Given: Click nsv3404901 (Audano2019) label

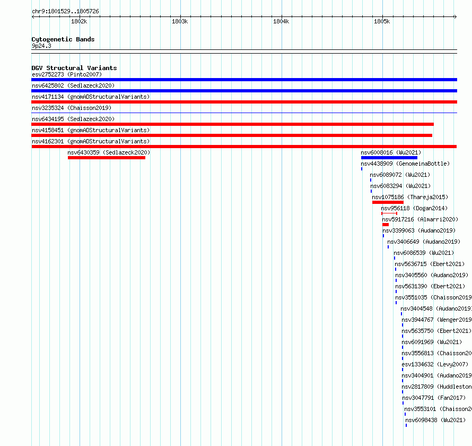Looking at the screenshot, I should tap(437, 375).
